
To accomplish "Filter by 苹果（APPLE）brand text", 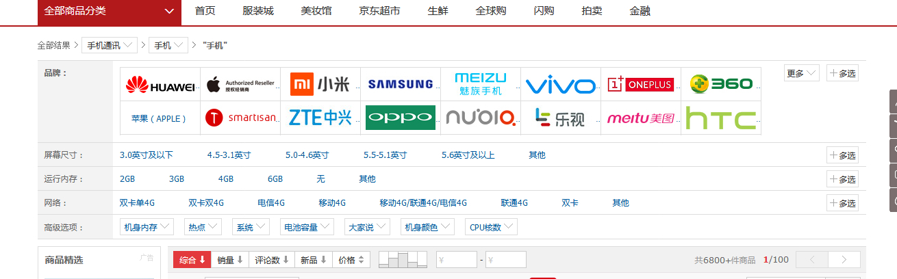I will pos(159,118).
